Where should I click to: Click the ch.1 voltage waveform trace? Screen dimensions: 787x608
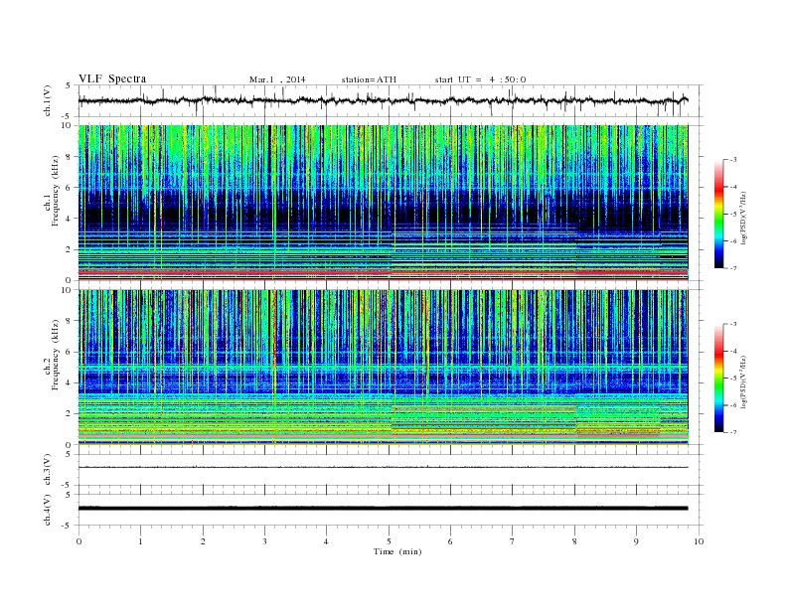[383, 100]
